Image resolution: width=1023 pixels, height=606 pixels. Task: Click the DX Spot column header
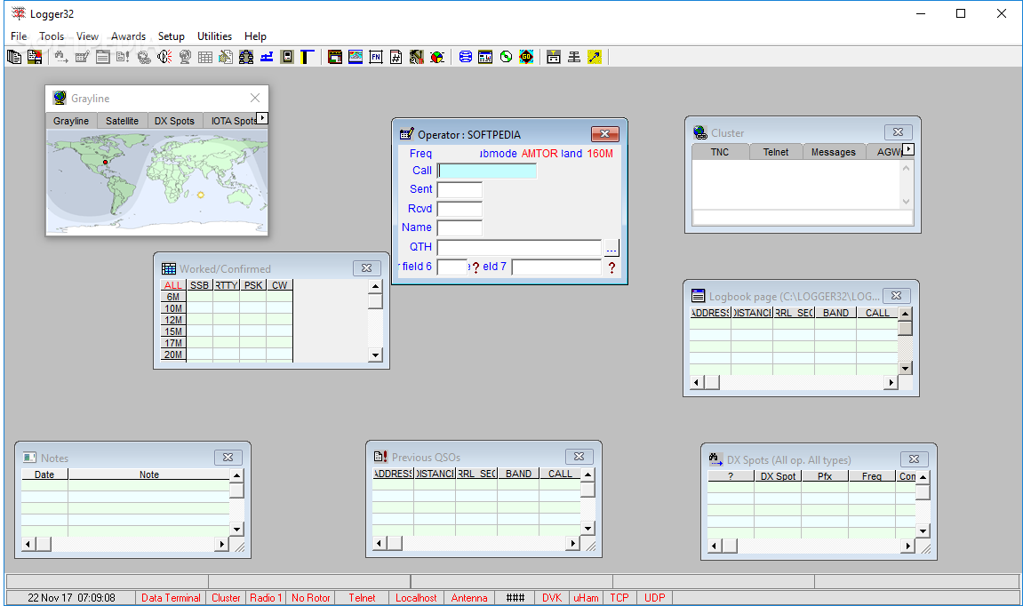(x=778, y=476)
